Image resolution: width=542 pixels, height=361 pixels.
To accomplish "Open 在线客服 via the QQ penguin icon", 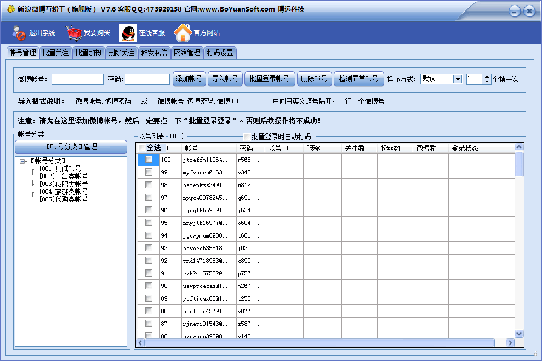I will click(128, 33).
